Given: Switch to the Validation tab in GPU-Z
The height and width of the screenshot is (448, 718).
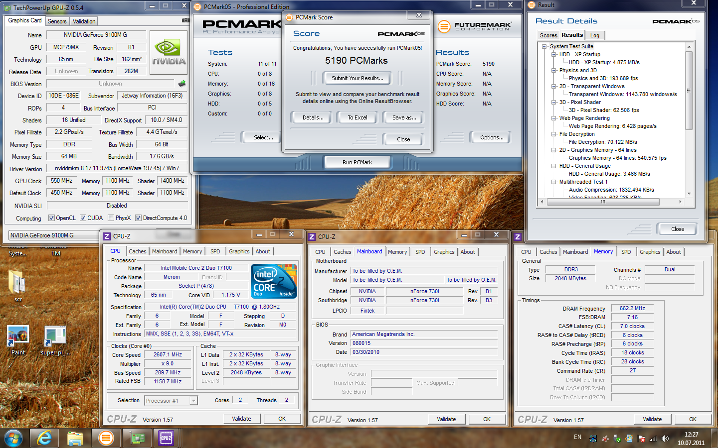Looking at the screenshot, I should click(84, 21).
